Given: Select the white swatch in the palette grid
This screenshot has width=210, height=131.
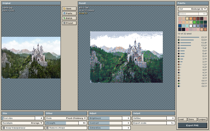Looking at the screenshot, I should click(191, 26).
